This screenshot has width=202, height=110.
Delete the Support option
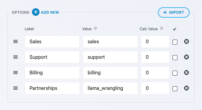point(186,57)
